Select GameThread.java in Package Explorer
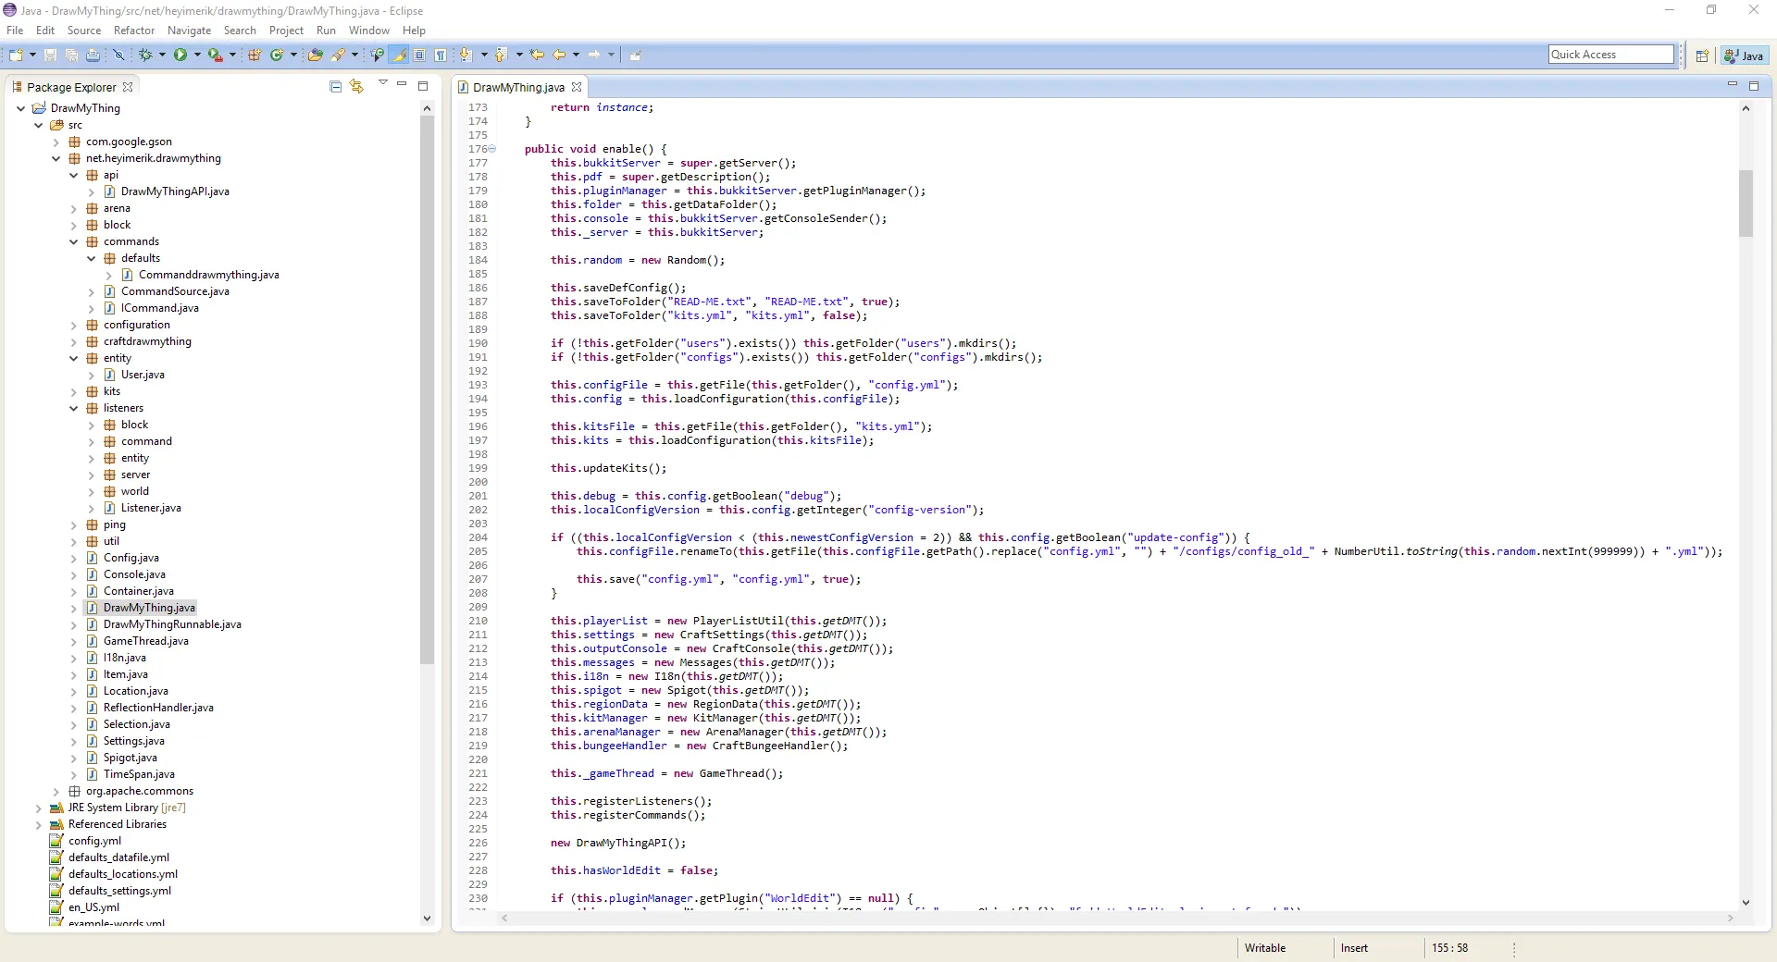The height and width of the screenshot is (962, 1777). (x=145, y=641)
